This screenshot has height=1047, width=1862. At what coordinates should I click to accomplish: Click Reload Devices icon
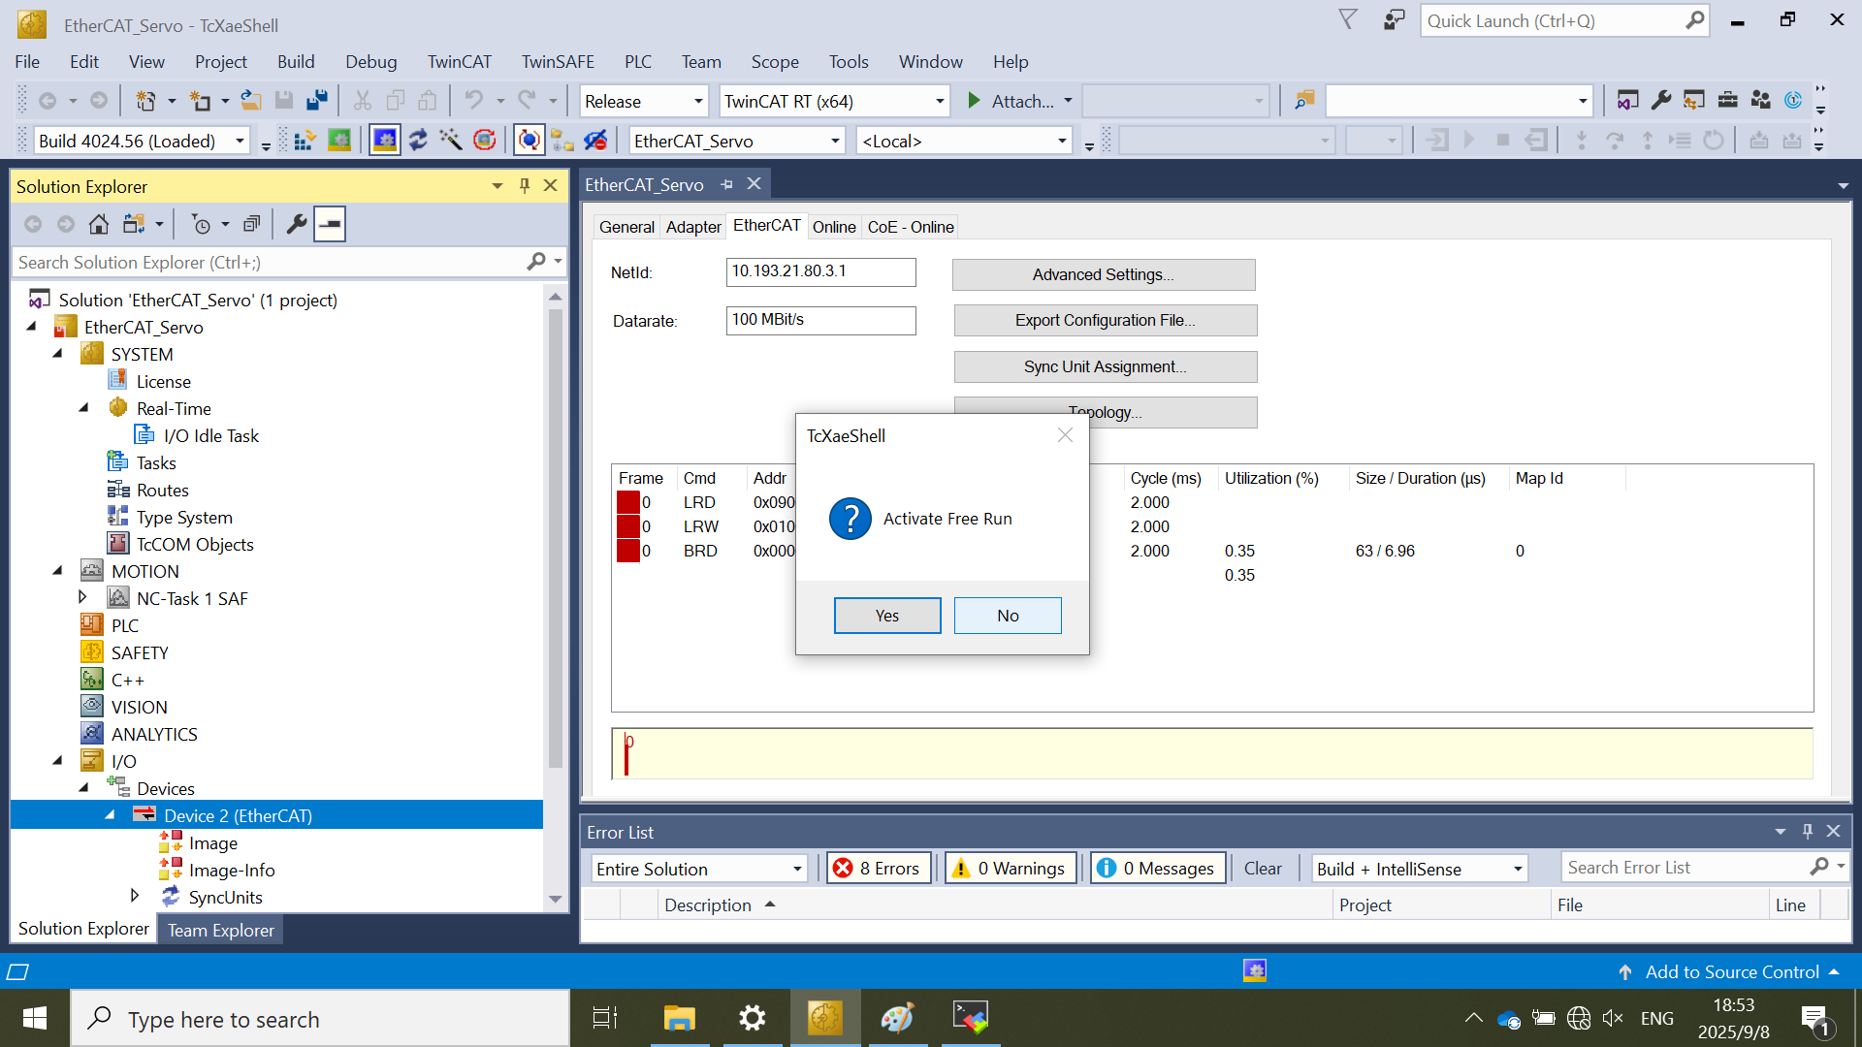pyautogui.click(x=418, y=142)
